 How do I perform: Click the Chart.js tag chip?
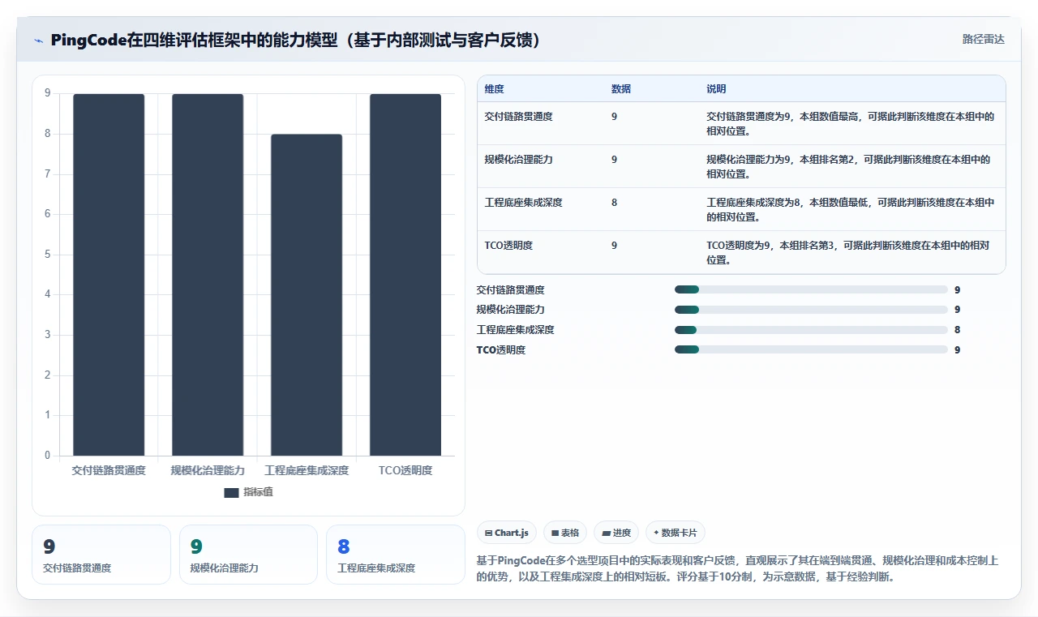[507, 533]
